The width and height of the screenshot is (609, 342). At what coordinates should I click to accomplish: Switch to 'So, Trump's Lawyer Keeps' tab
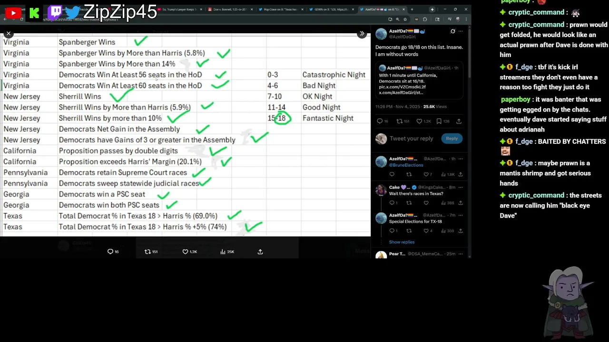(179, 9)
